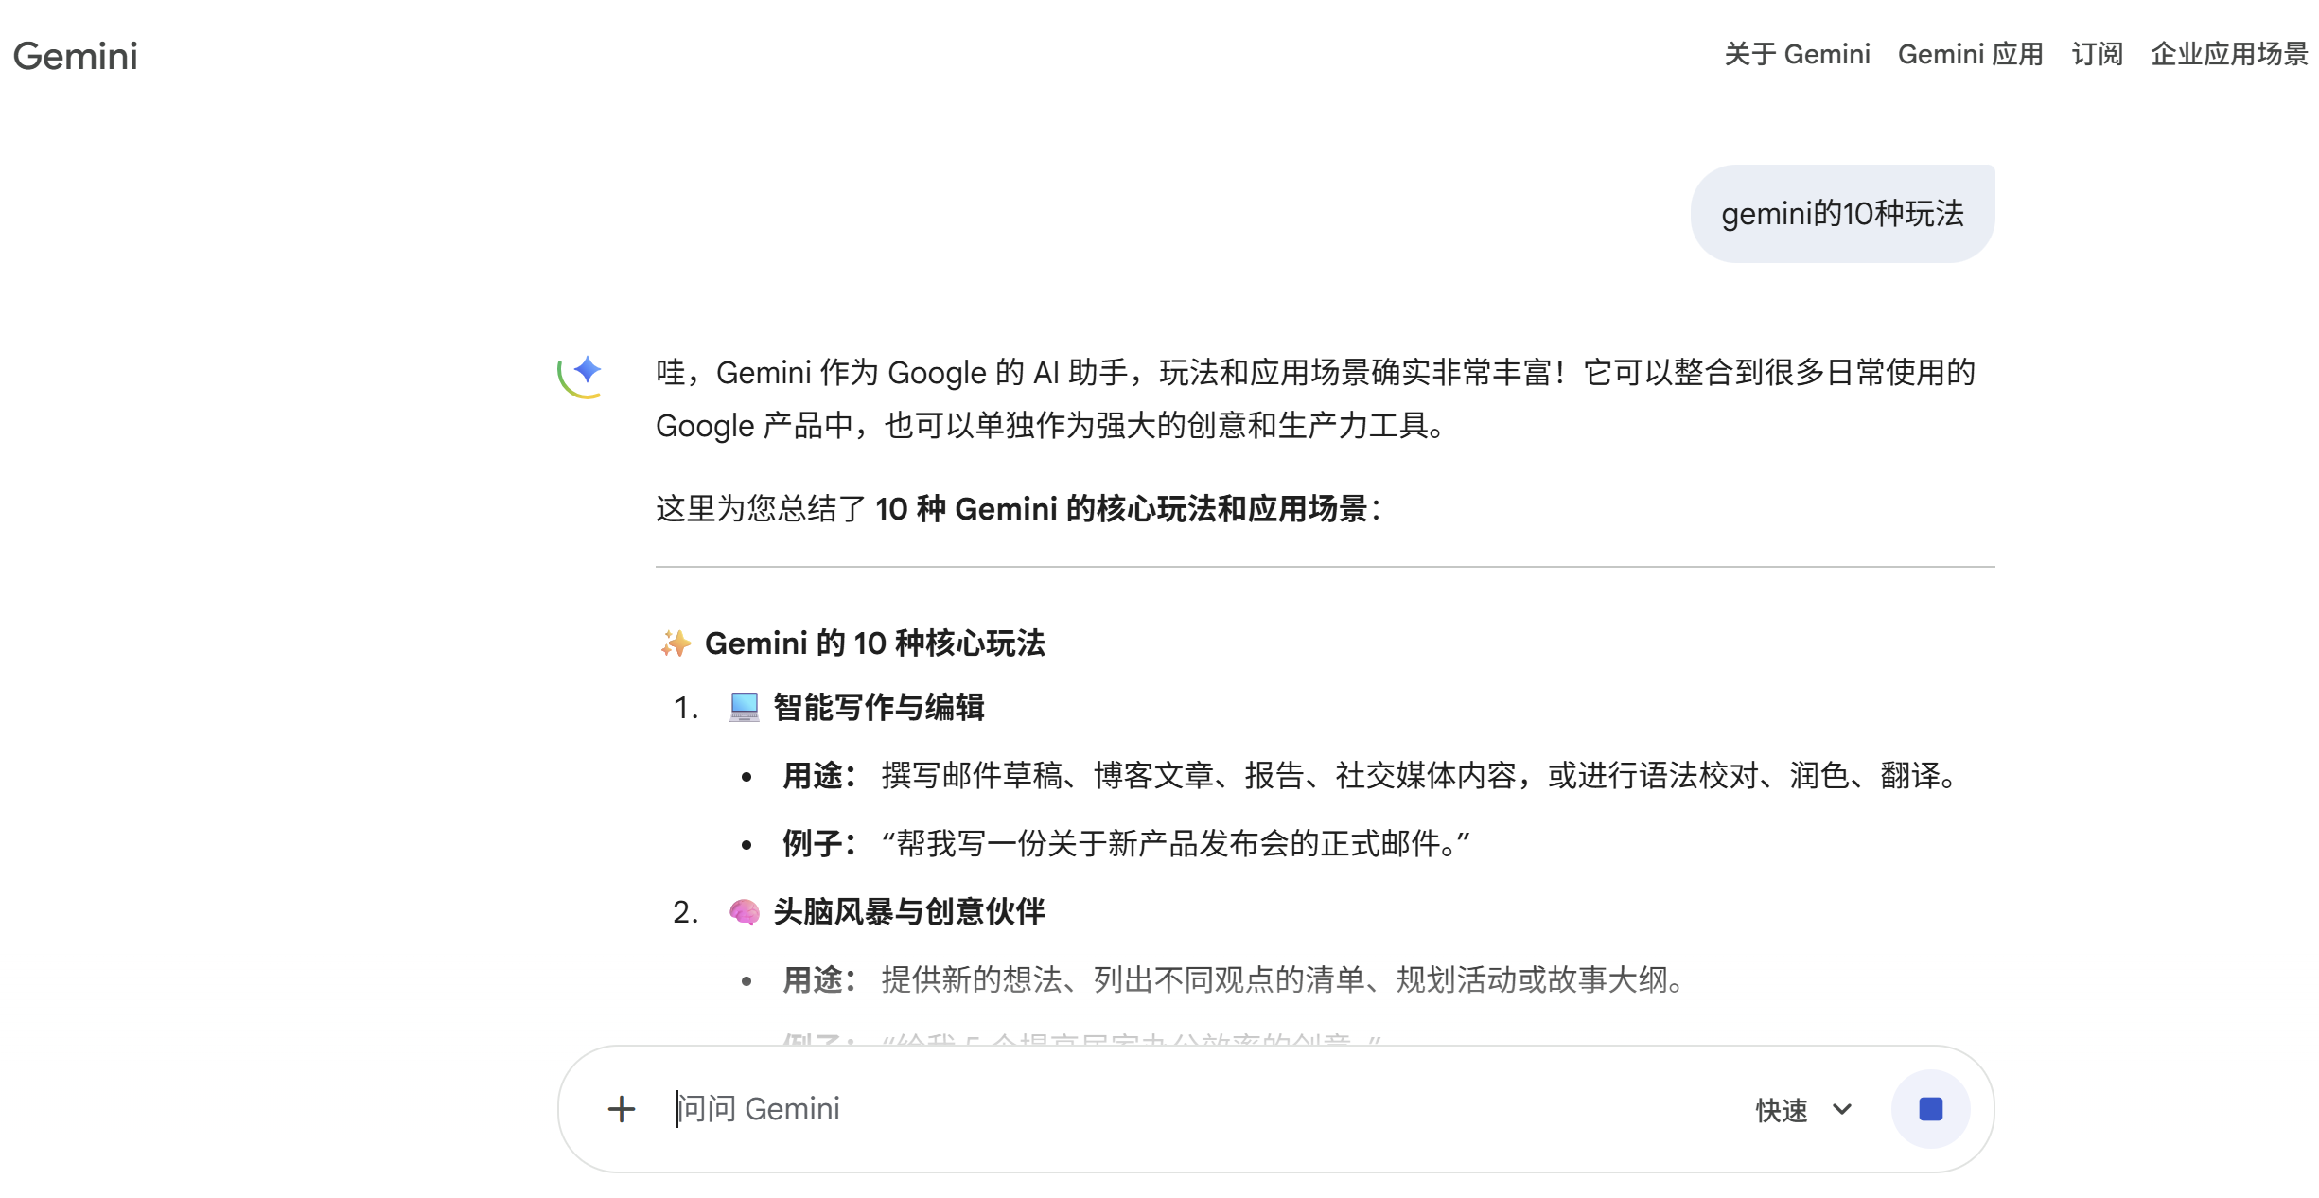Click the 订阅 link in the top navigation
Viewport: 2319px width, 1198px height.
click(x=2096, y=54)
